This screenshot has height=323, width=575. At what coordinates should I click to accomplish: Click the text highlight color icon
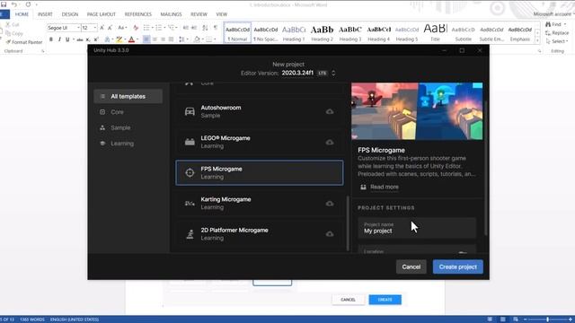coord(119,39)
